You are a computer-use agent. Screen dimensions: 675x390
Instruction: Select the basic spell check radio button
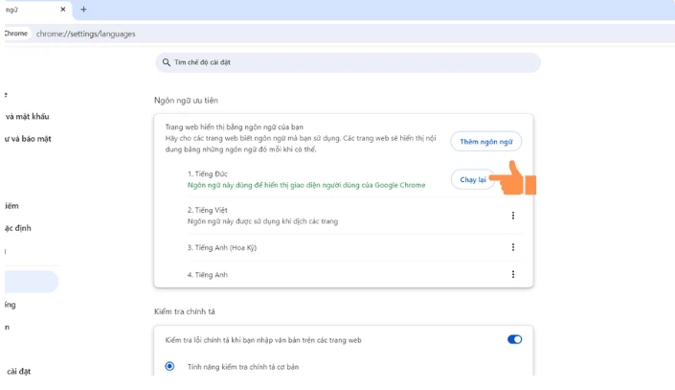[x=169, y=366]
